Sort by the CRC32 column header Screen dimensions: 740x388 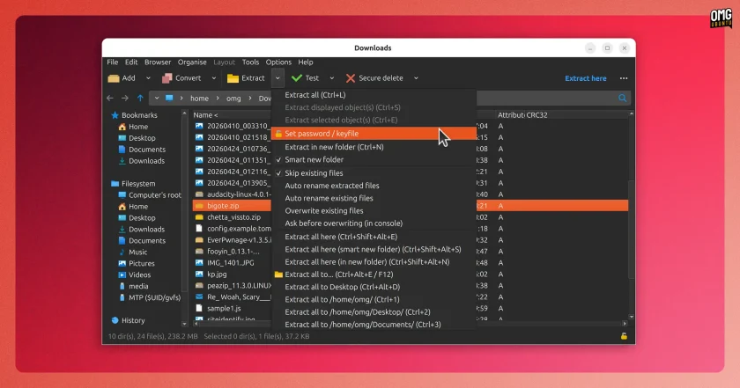click(x=536, y=115)
